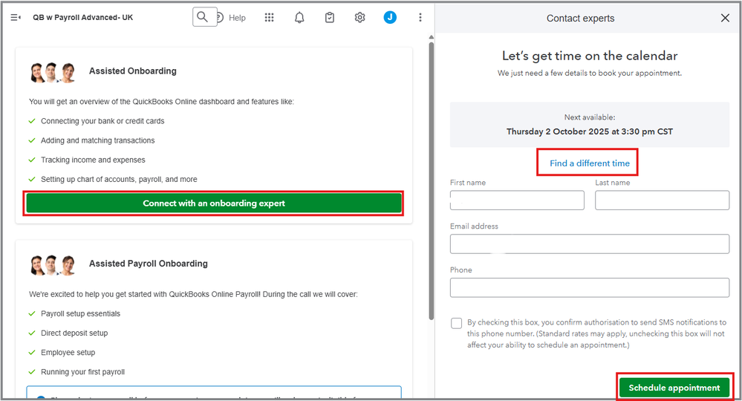The width and height of the screenshot is (742, 401).
Task: Click the 'Contact experts' panel title
Action: pos(581,19)
